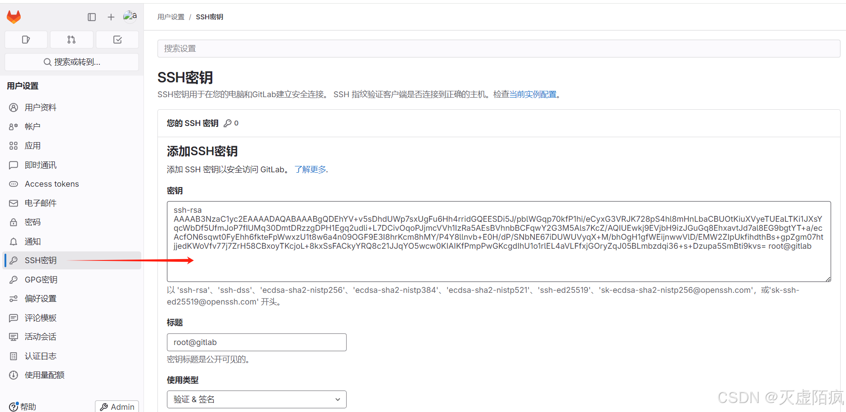Viewport: 846px width, 412px height.
Task: Focus the 搜索设置 search field
Action: (499, 49)
